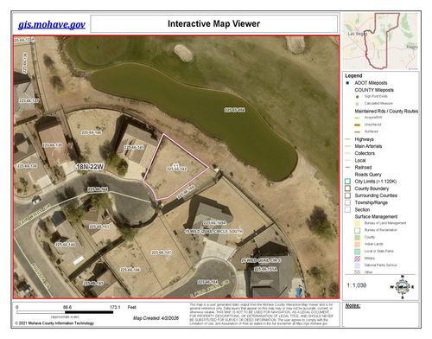Click the black scale bar segment
Image resolution: width=432 pixels, height=339 pixels.
pos(89,312)
